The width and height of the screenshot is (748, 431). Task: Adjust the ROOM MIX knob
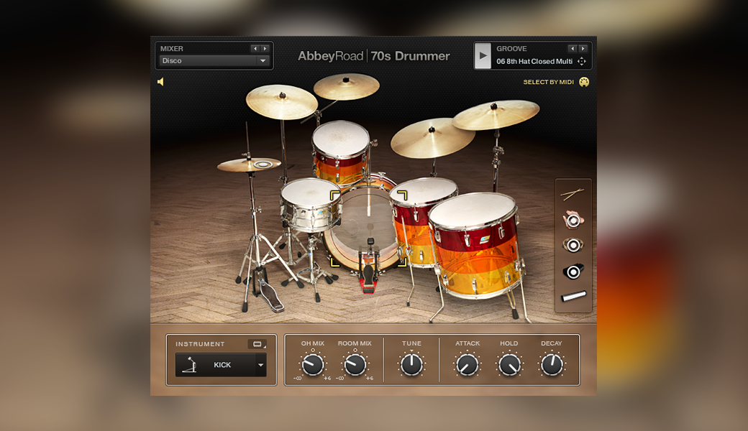coord(355,365)
